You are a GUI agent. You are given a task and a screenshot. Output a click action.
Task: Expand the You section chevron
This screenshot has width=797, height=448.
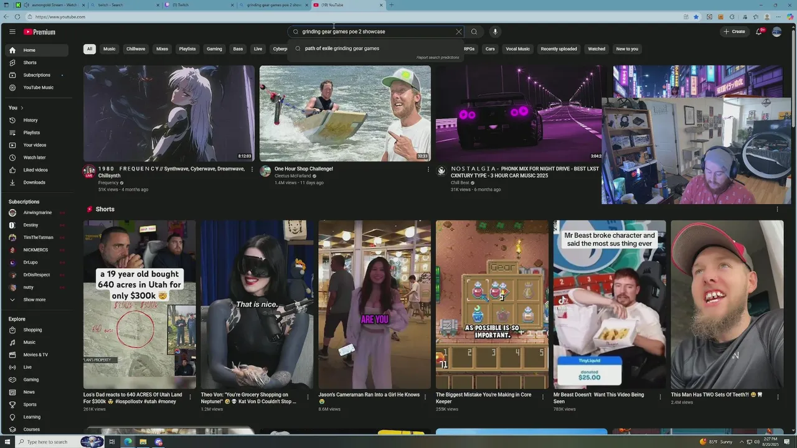(x=22, y=108)
